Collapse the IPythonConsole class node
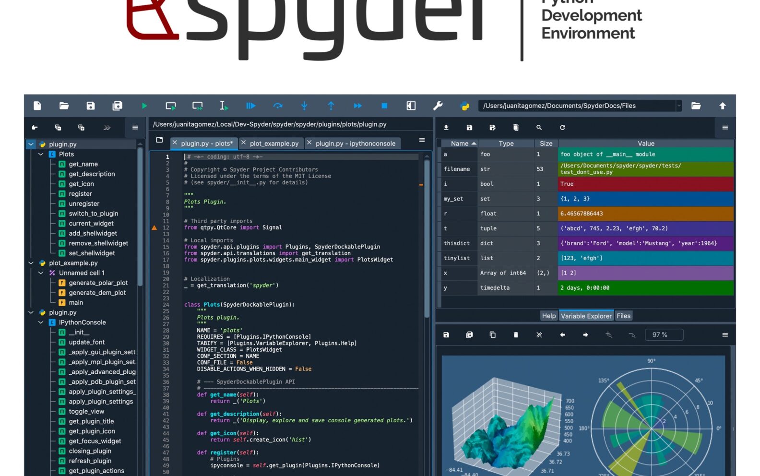The height and width of the screenshot is (476, 760). (41, 322)
